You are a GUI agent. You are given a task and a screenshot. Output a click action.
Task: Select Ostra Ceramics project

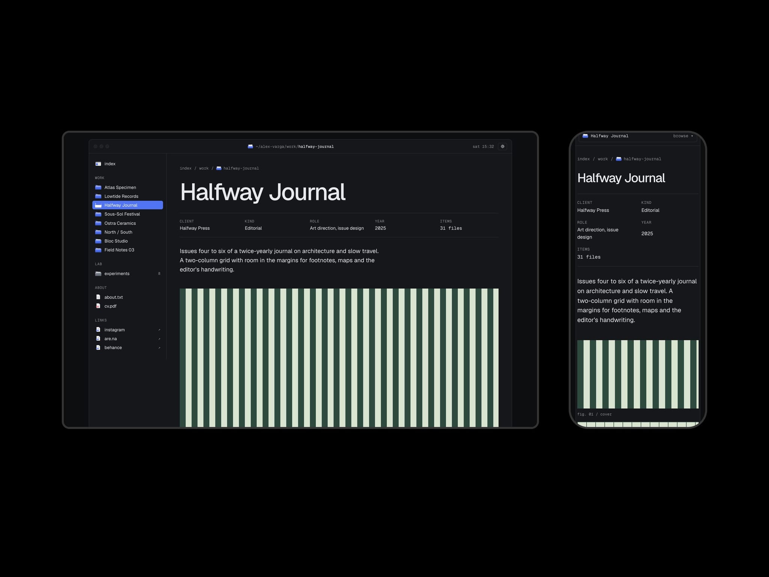point(128,223)
